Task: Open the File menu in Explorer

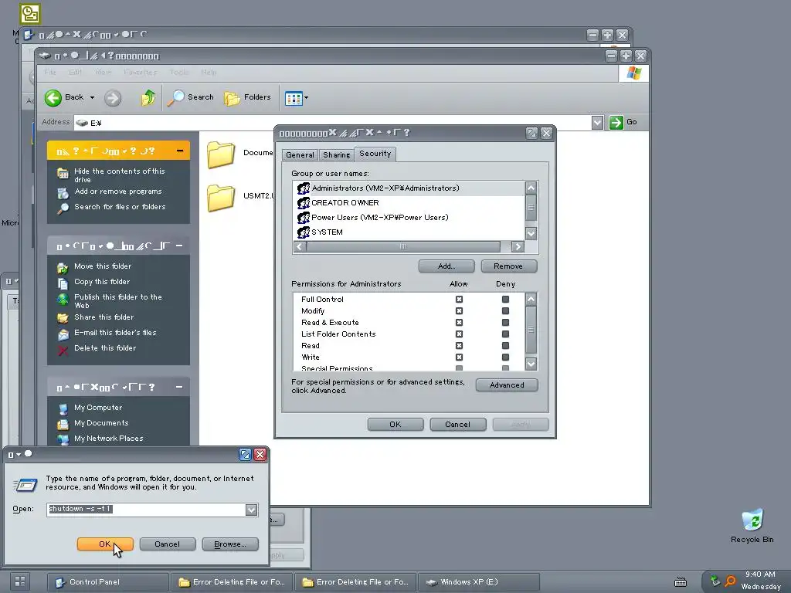Action: point(50,72)
